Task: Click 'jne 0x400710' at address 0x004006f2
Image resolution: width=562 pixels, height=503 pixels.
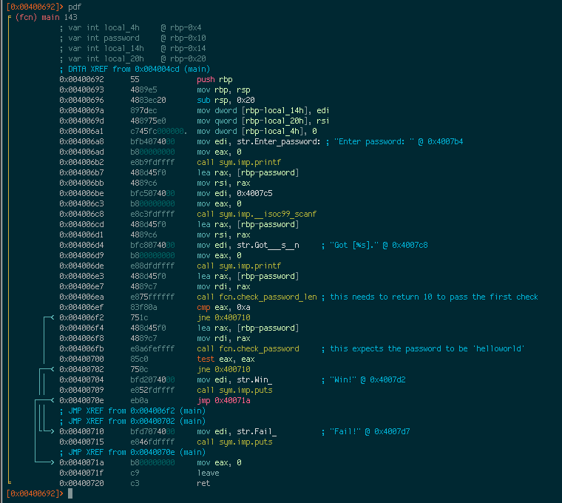Action: coord(223,317)
